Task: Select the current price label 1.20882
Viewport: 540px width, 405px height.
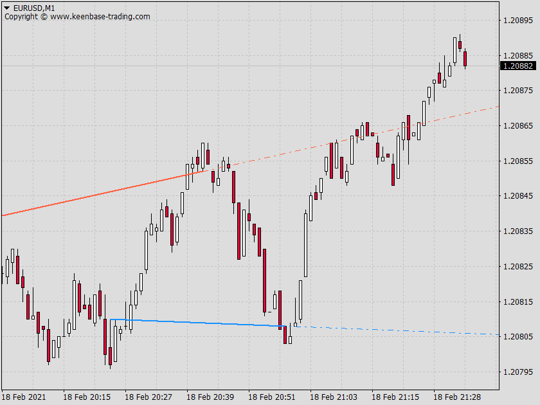Action: pyautogui.click(x=518, y=66)
